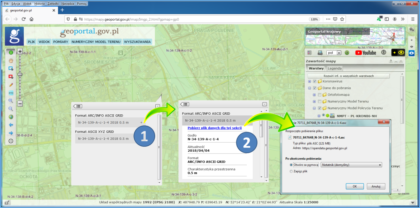Activate the zoom-out magnifier tool
The width and height of the screenshot is (420, 208).
[11, 109]
